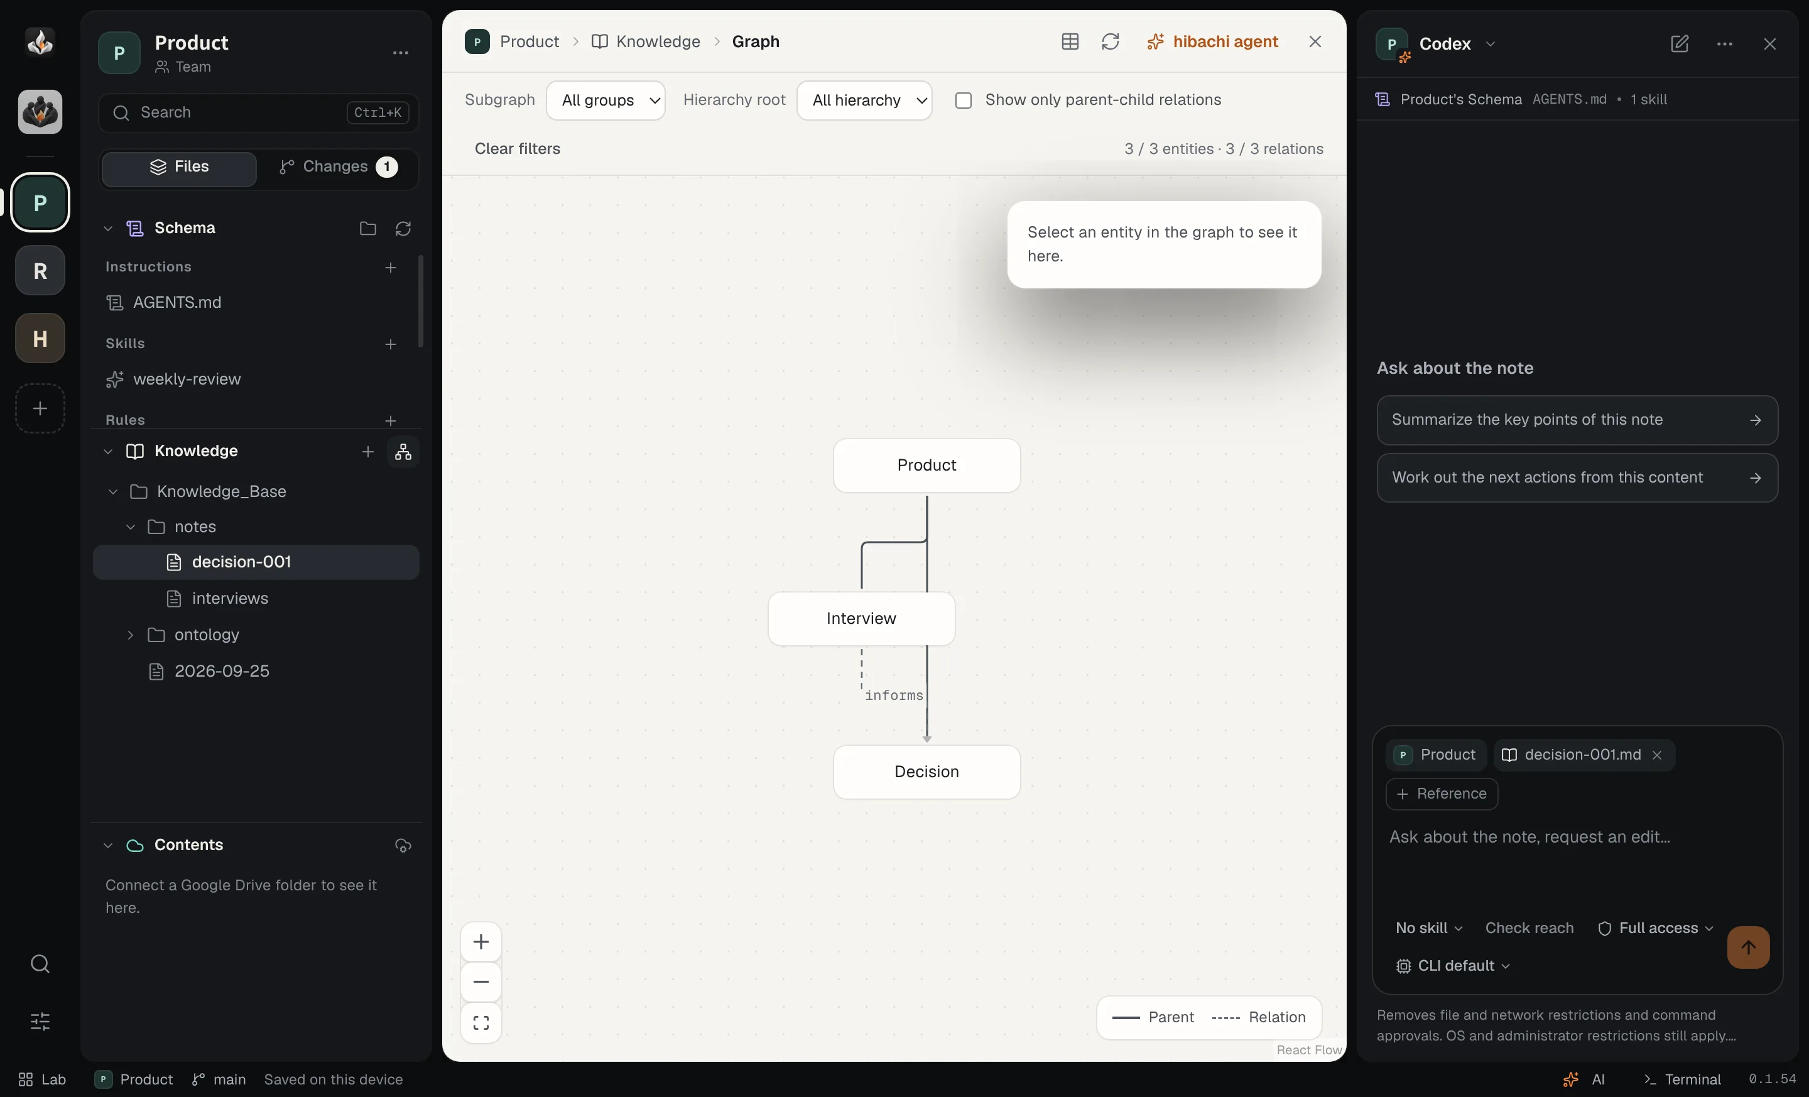Screen dimensions: 1809x1097
Task: Click the Contents cloud sync icon
Action: coord(403,845)
